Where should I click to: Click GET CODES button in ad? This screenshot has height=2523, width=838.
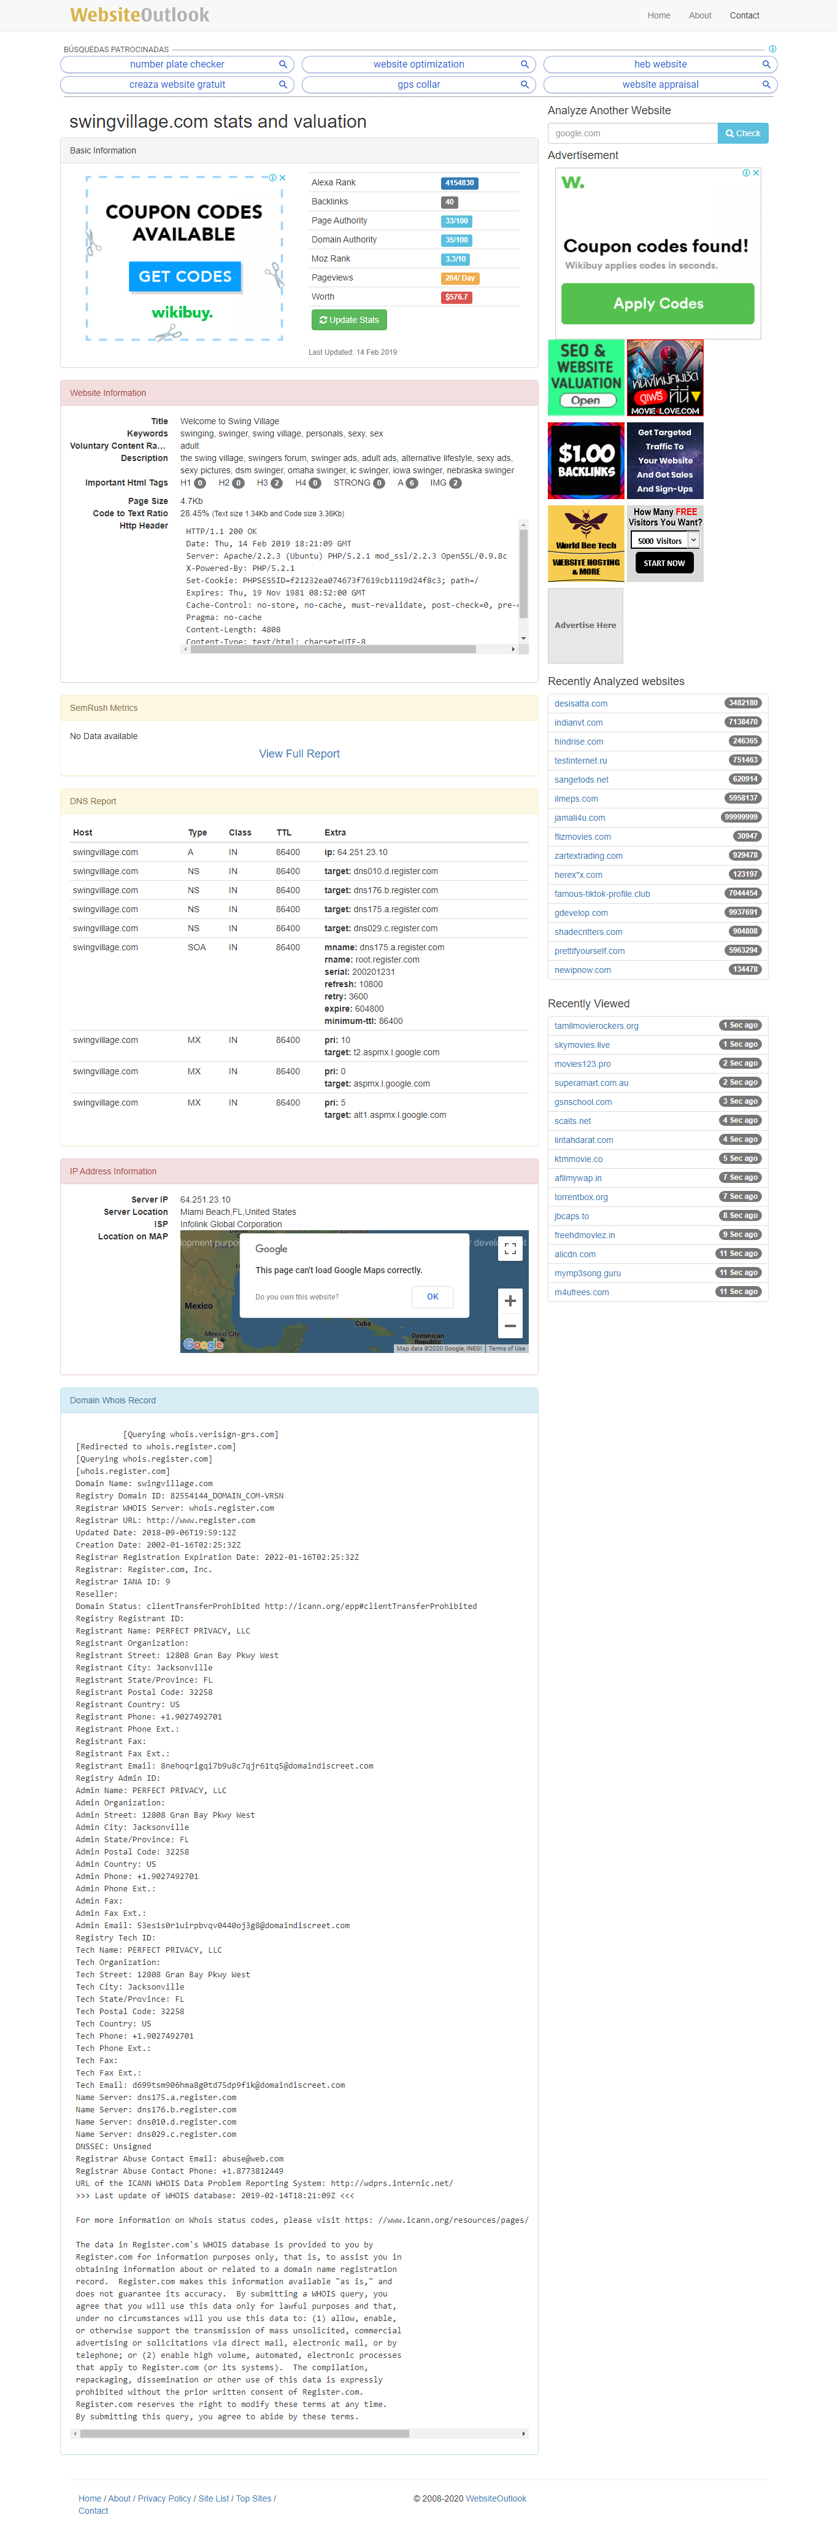coord(185,276)
